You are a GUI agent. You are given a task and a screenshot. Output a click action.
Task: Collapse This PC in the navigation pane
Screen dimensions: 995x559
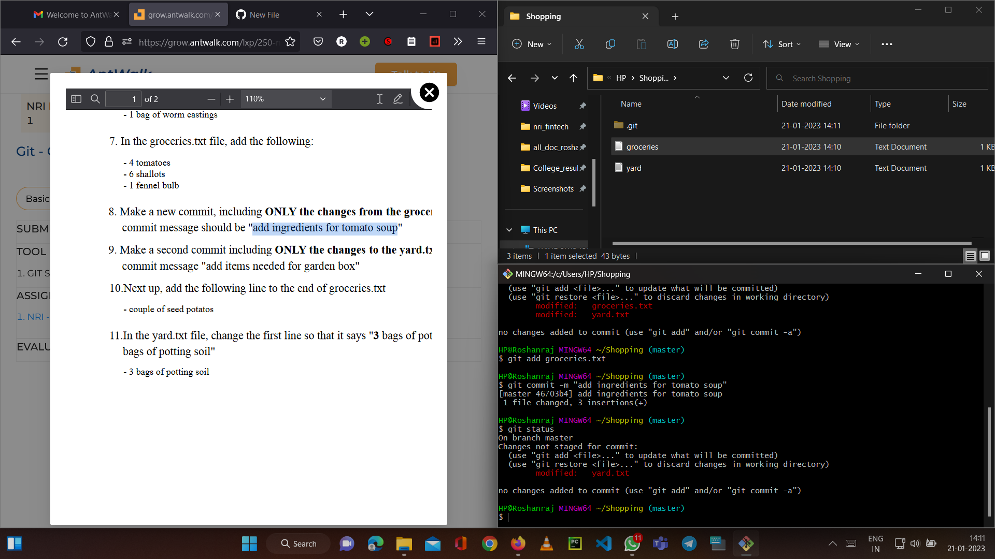[508, 230]
